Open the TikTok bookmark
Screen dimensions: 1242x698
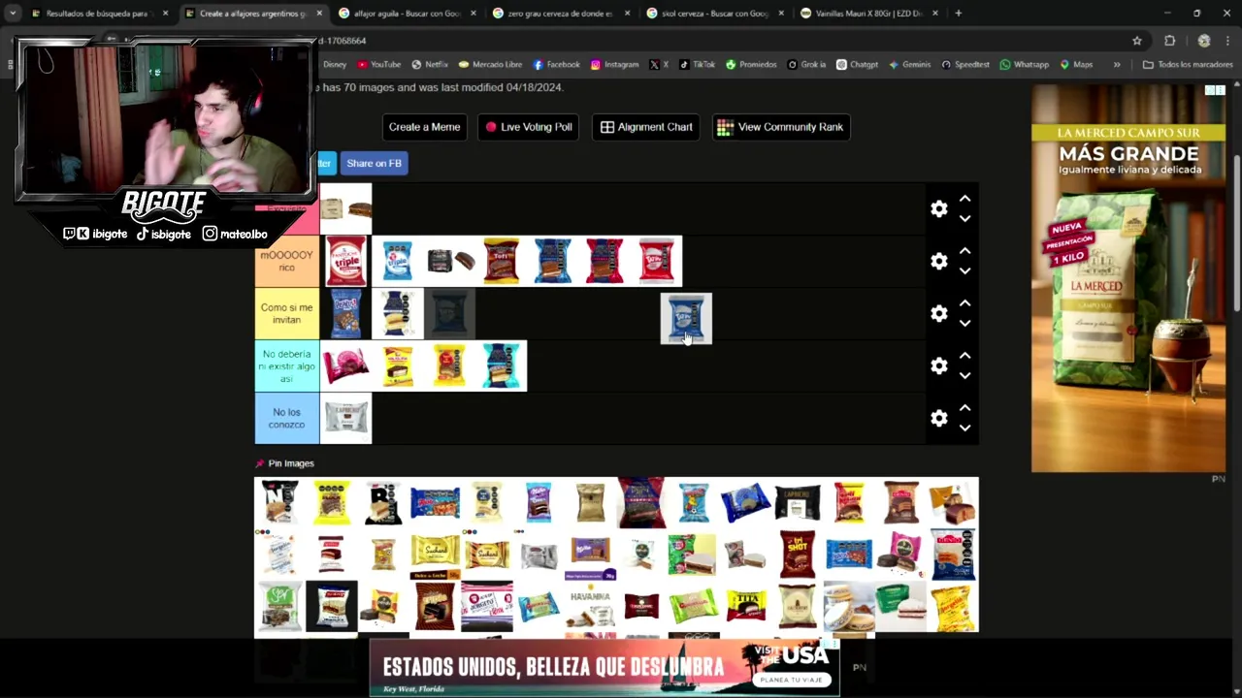tap(697, 65)
